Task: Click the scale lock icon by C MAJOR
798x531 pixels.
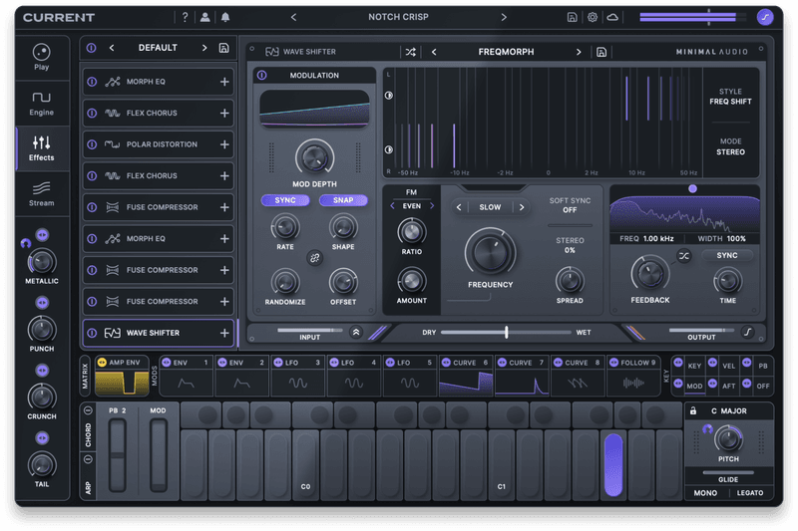Action: (x=692, y=410)
